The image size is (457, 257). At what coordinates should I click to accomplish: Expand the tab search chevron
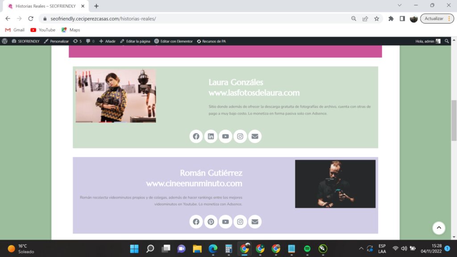tap(399, 5)
